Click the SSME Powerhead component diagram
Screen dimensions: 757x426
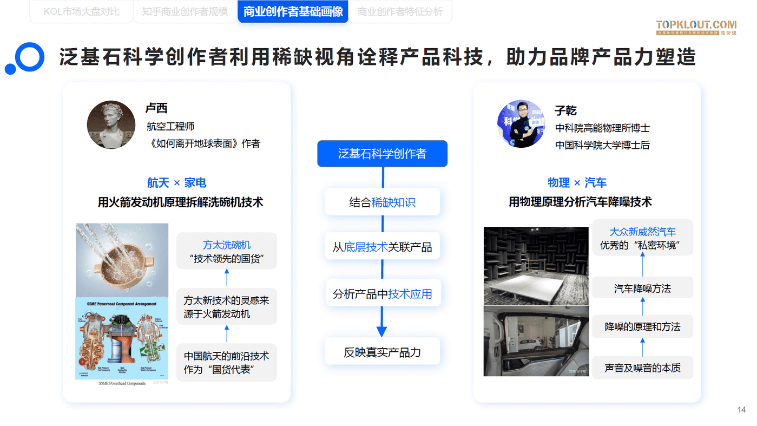[x=122, y=338]
